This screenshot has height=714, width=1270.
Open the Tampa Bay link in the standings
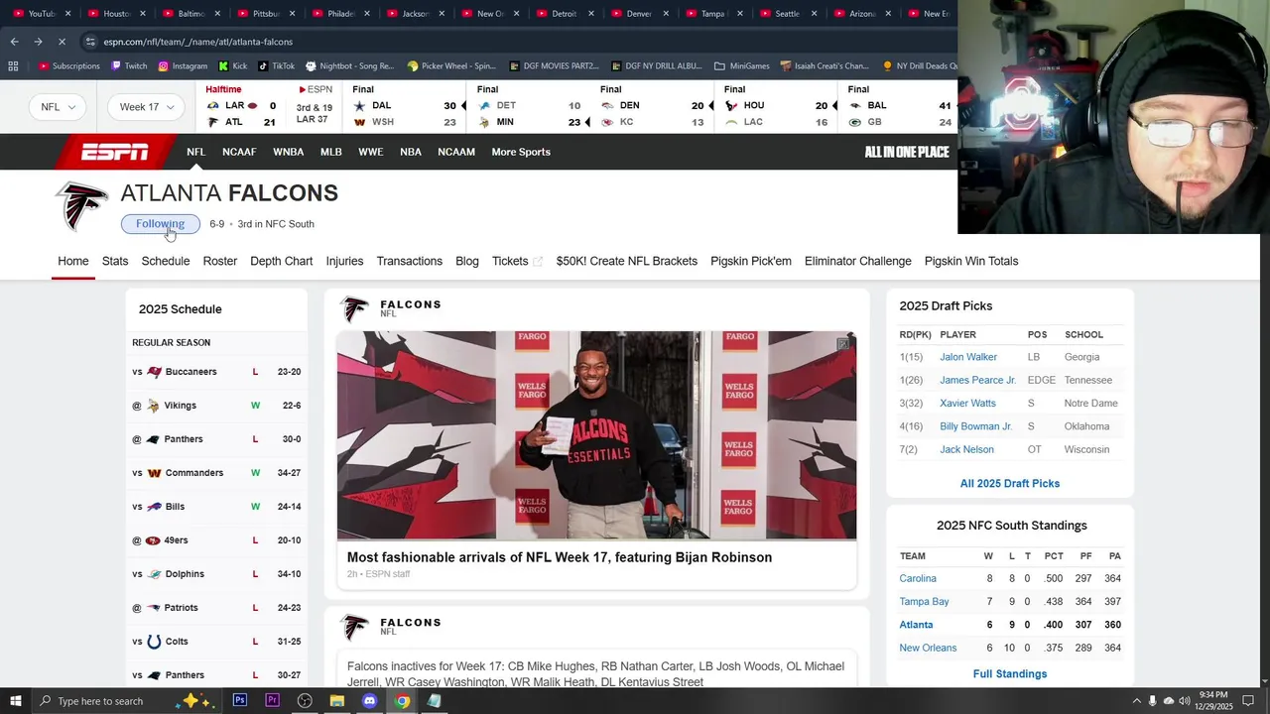coord(924,602)
